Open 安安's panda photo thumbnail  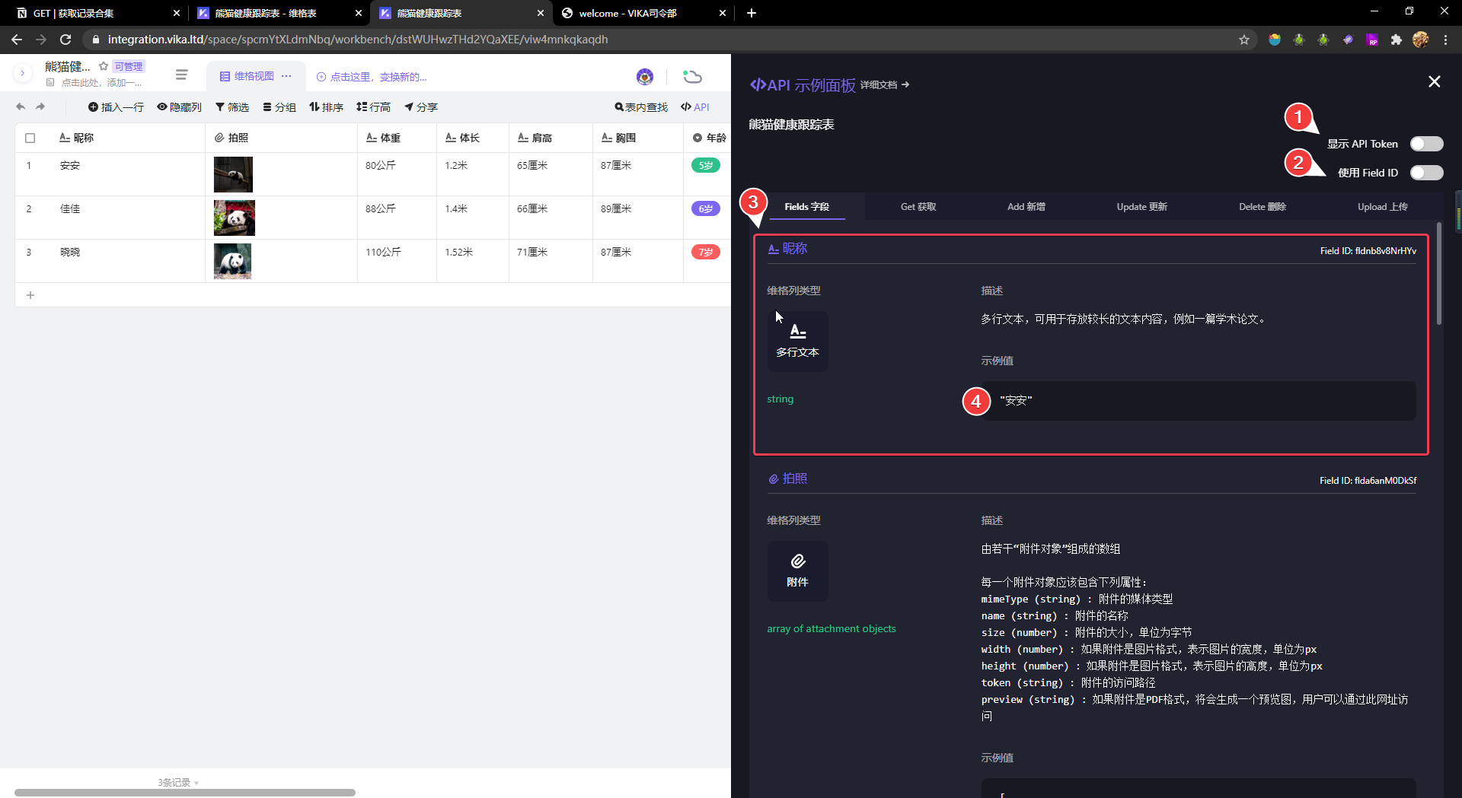point(233,174)
